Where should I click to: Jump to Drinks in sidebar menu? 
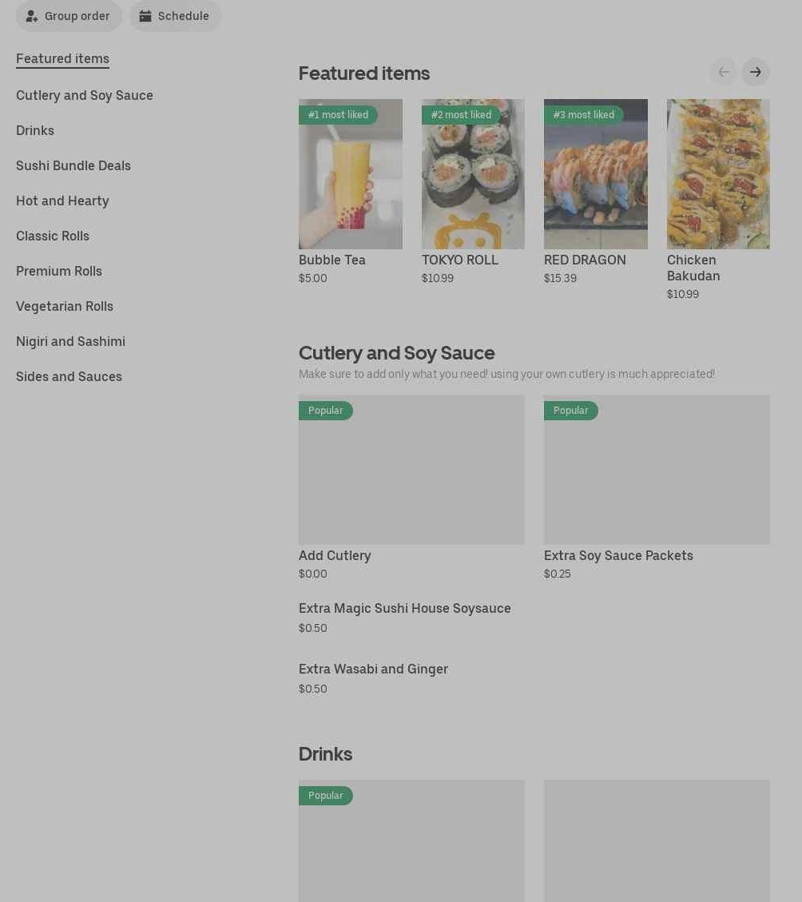(35, 130)
